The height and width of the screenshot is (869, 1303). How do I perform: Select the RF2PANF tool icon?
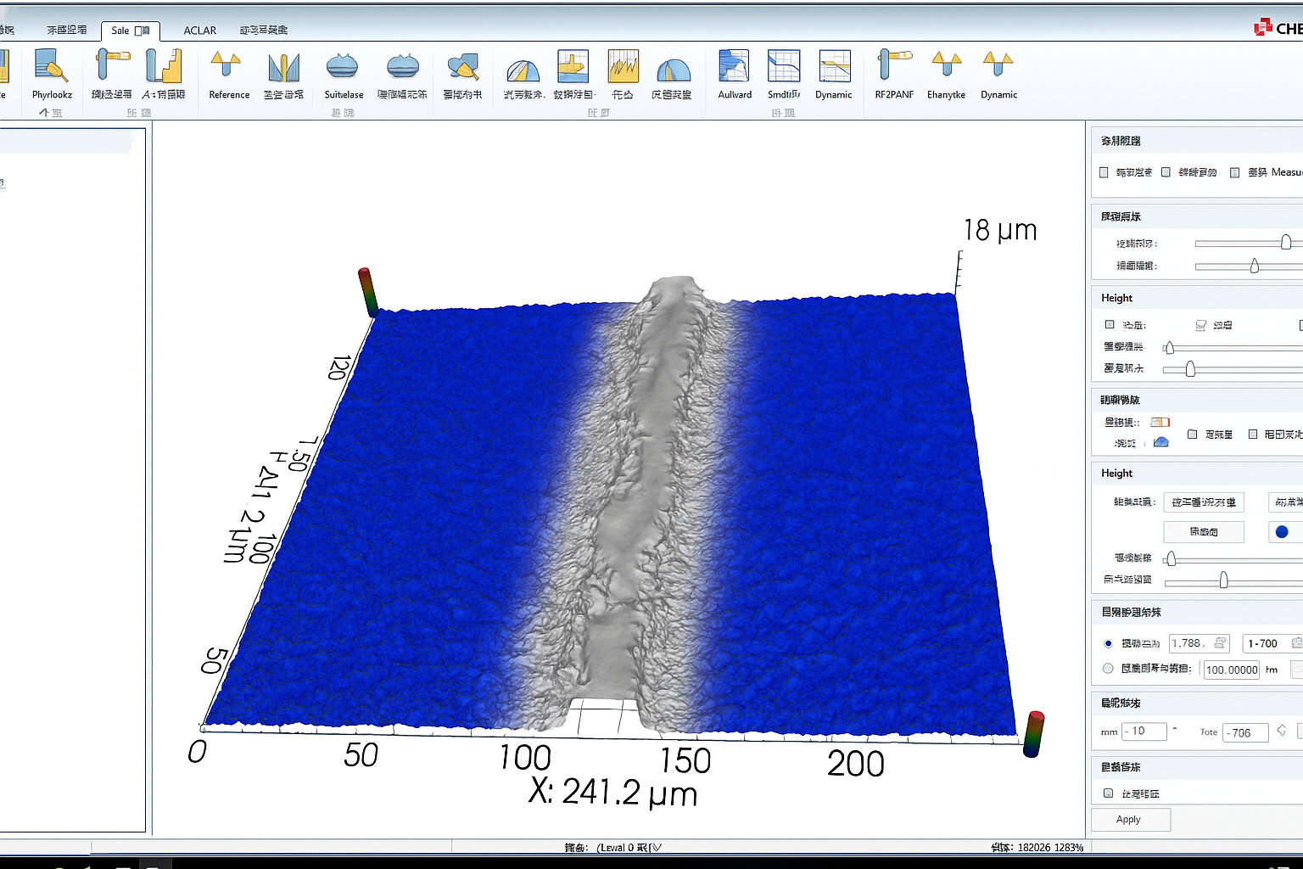coord(893,67)
